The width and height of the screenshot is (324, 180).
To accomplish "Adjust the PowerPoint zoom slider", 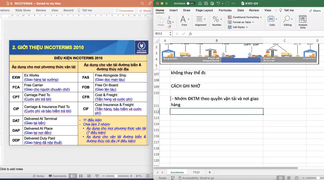I will coord(116,176).
